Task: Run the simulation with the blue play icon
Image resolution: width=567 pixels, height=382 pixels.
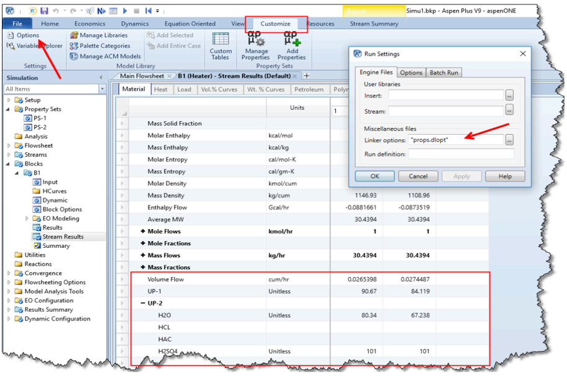Action: click(125, 11)
